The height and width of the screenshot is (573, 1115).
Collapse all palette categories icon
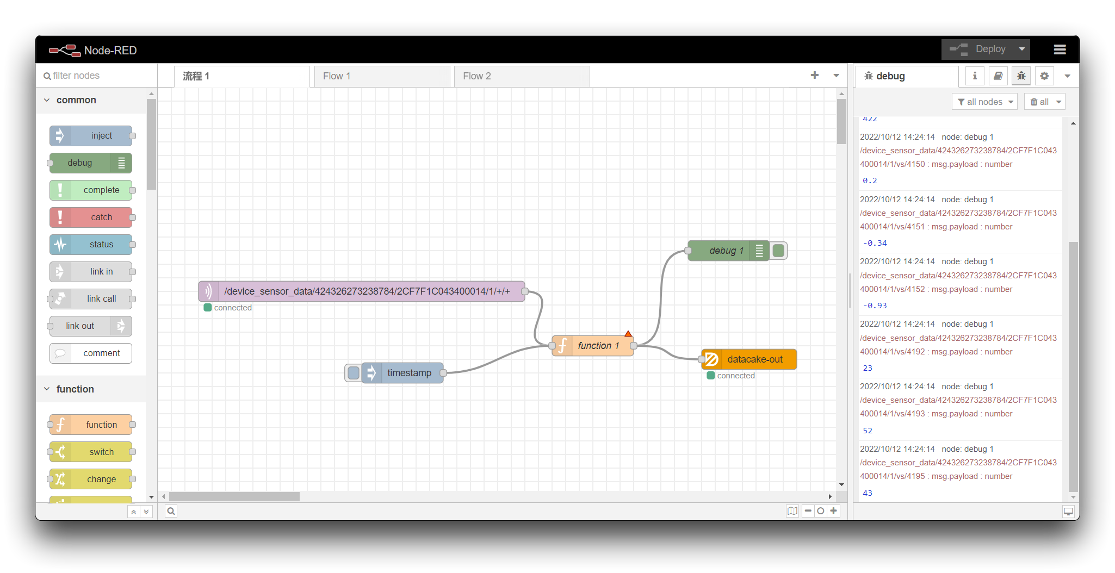pyautogui.click(x=134, y=512)
